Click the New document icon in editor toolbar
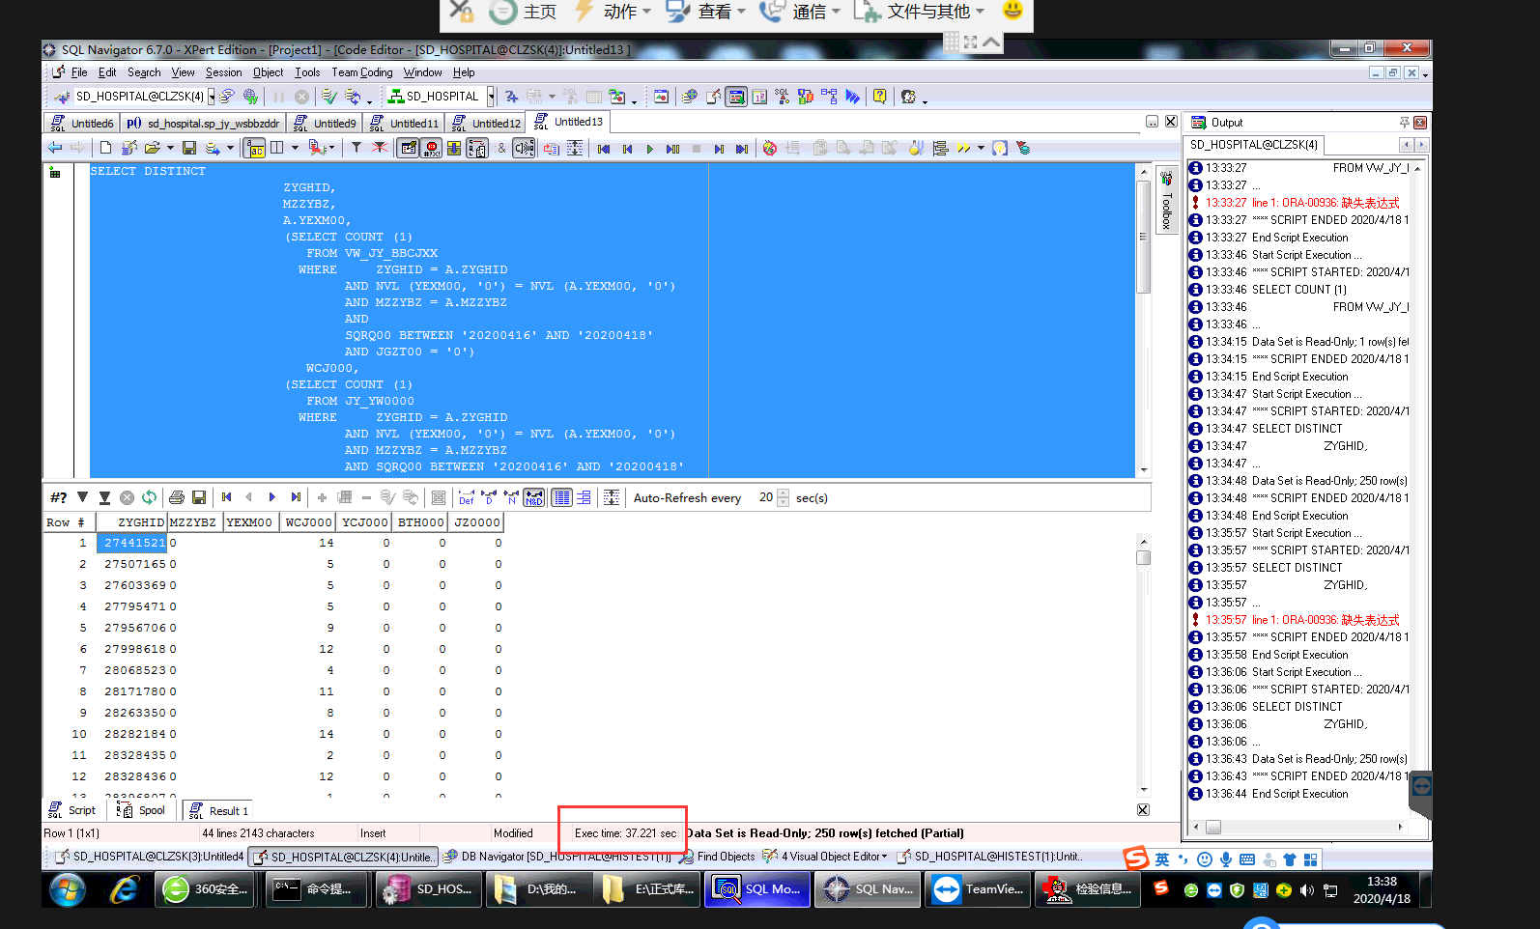The width and height of the screenshot is (1540, 929). [x=105, y=148]
